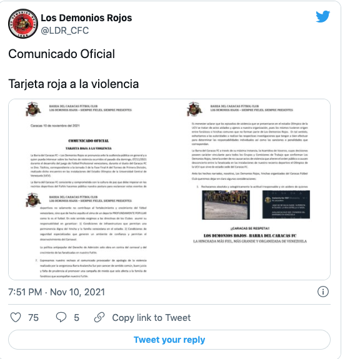The width and height of the screenshot is (345, 359).
Task: Click the Twitter bird logo
Action: point(322,16)
